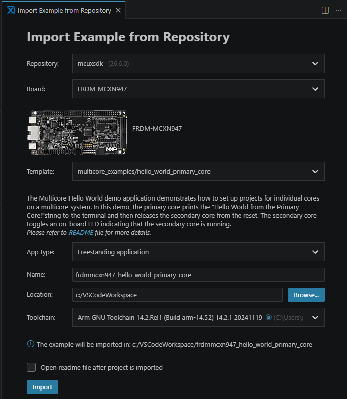Click the FRDM-MCXN947 board image
347x399 pixels.
click(77, 132)
